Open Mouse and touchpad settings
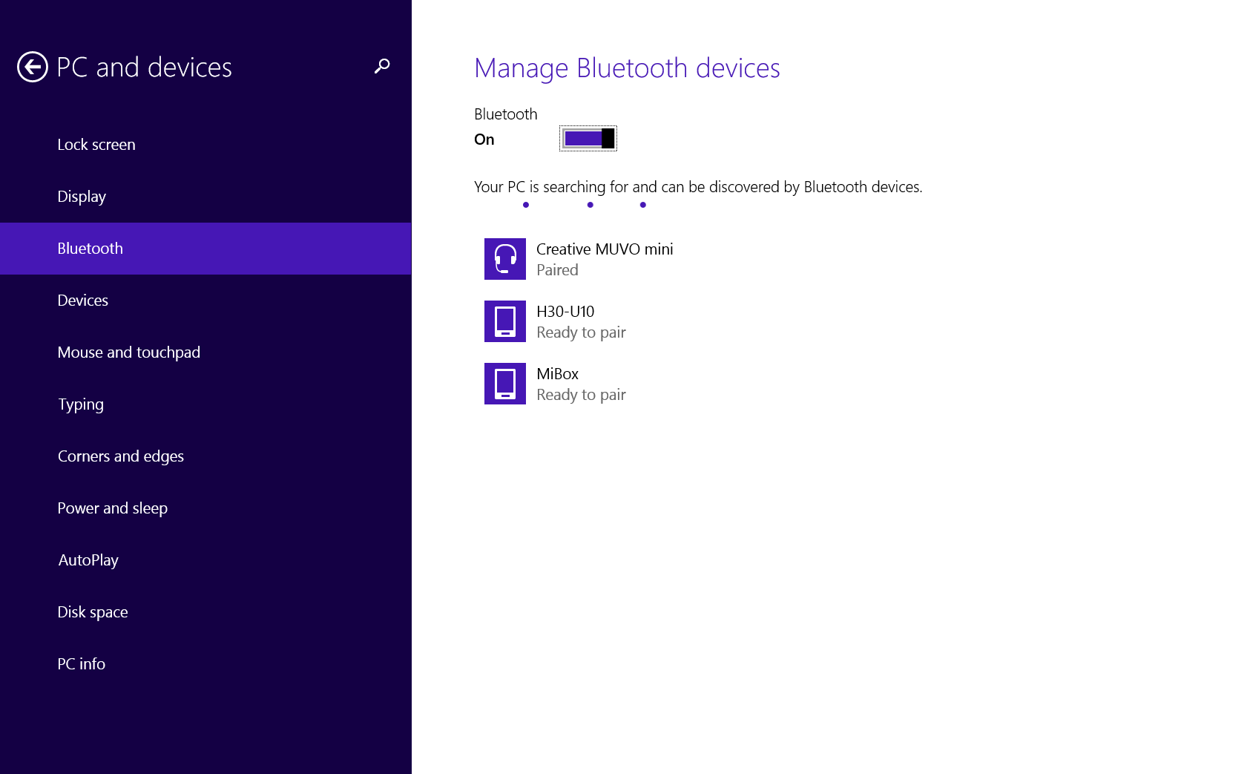 pos(128,352)
